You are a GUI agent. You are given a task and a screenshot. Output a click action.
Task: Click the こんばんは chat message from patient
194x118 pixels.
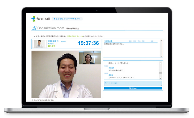pos(122,78)
